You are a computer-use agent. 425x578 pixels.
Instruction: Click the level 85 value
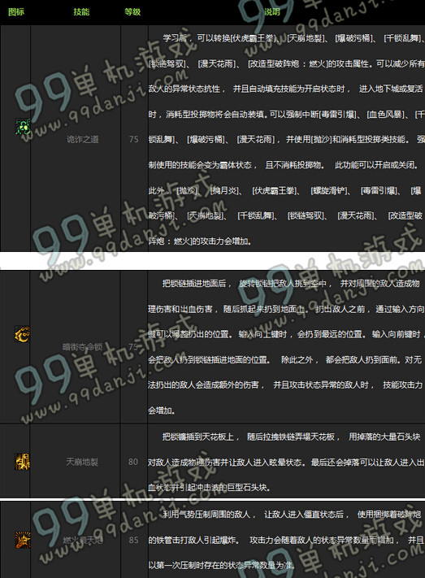pos(134,541)
